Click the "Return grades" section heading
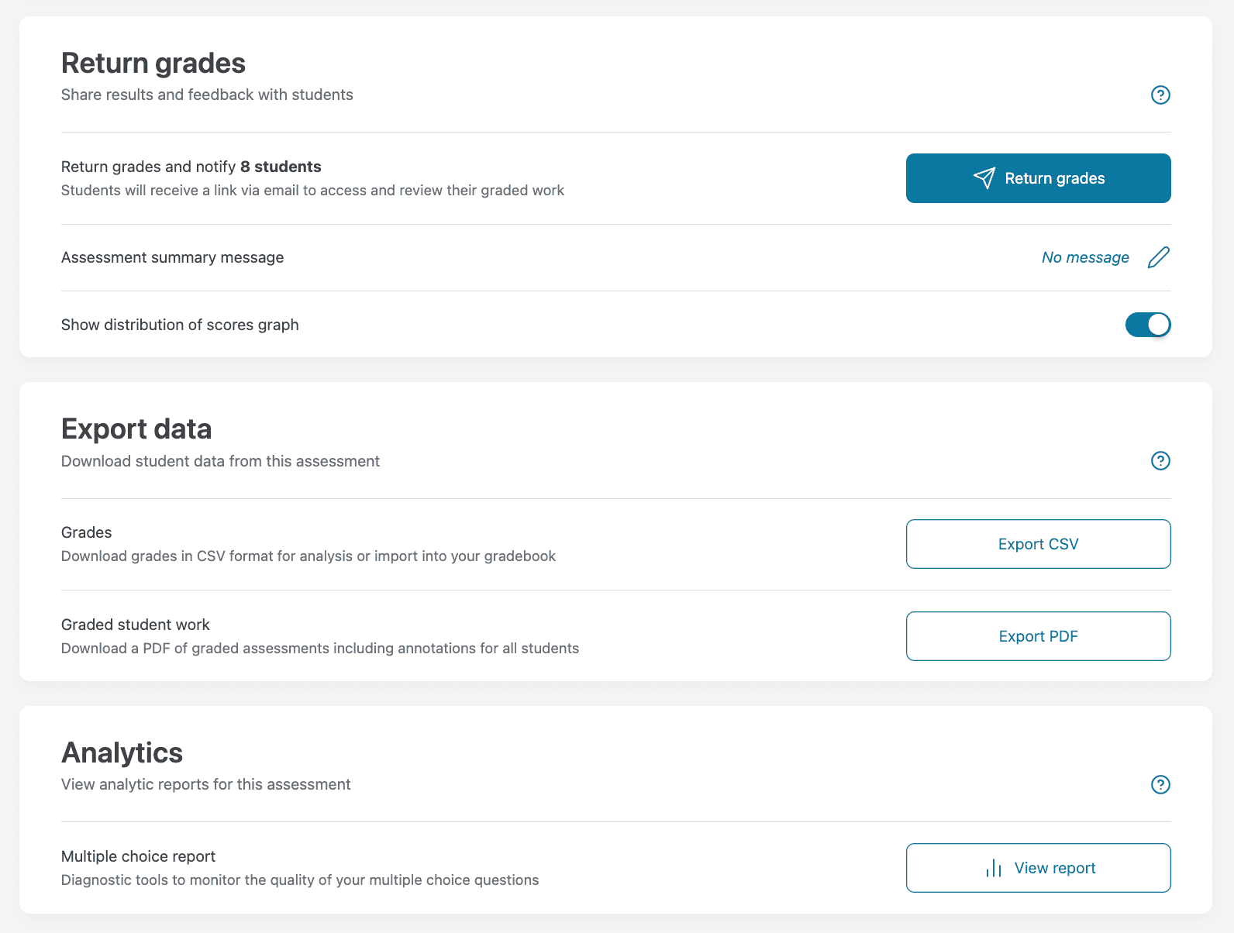The width and height of the screenshot is (1234, 933). (x=153, y=64)
